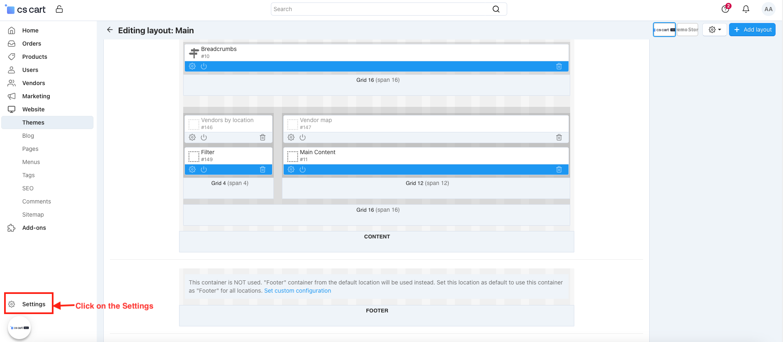Open Vendors by location block settings
Screen dimensions: 783x342
tap(192, 137)
